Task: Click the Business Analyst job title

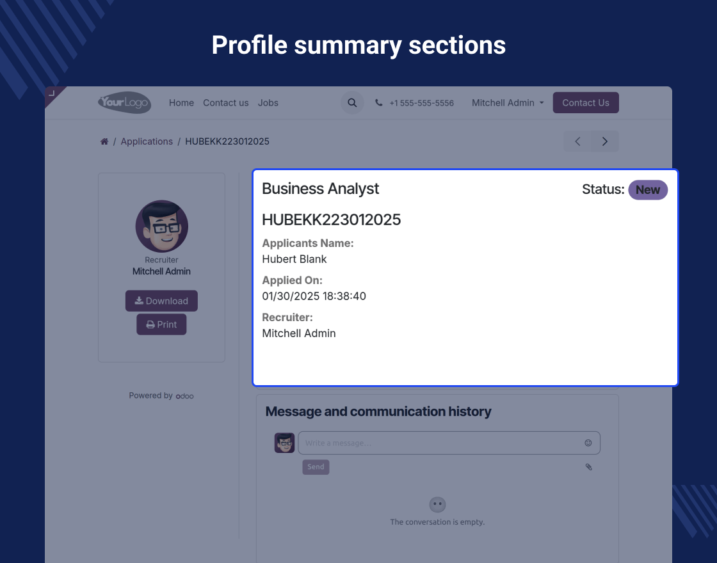Action: pos(321,189)
